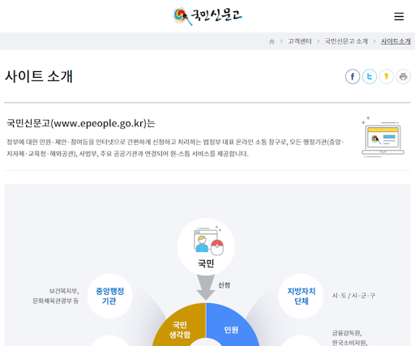
Task: Click the www.epeople.go.kr heading text
Action: click(x=99, y=123)
